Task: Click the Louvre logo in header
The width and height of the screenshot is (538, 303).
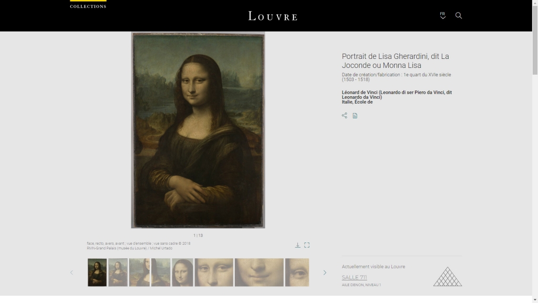Action: (x=273, y=16)
